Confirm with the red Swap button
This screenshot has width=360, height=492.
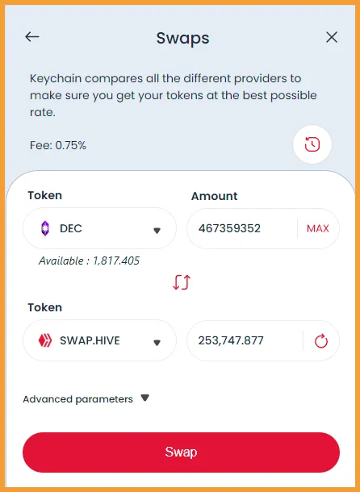point(182,452)
